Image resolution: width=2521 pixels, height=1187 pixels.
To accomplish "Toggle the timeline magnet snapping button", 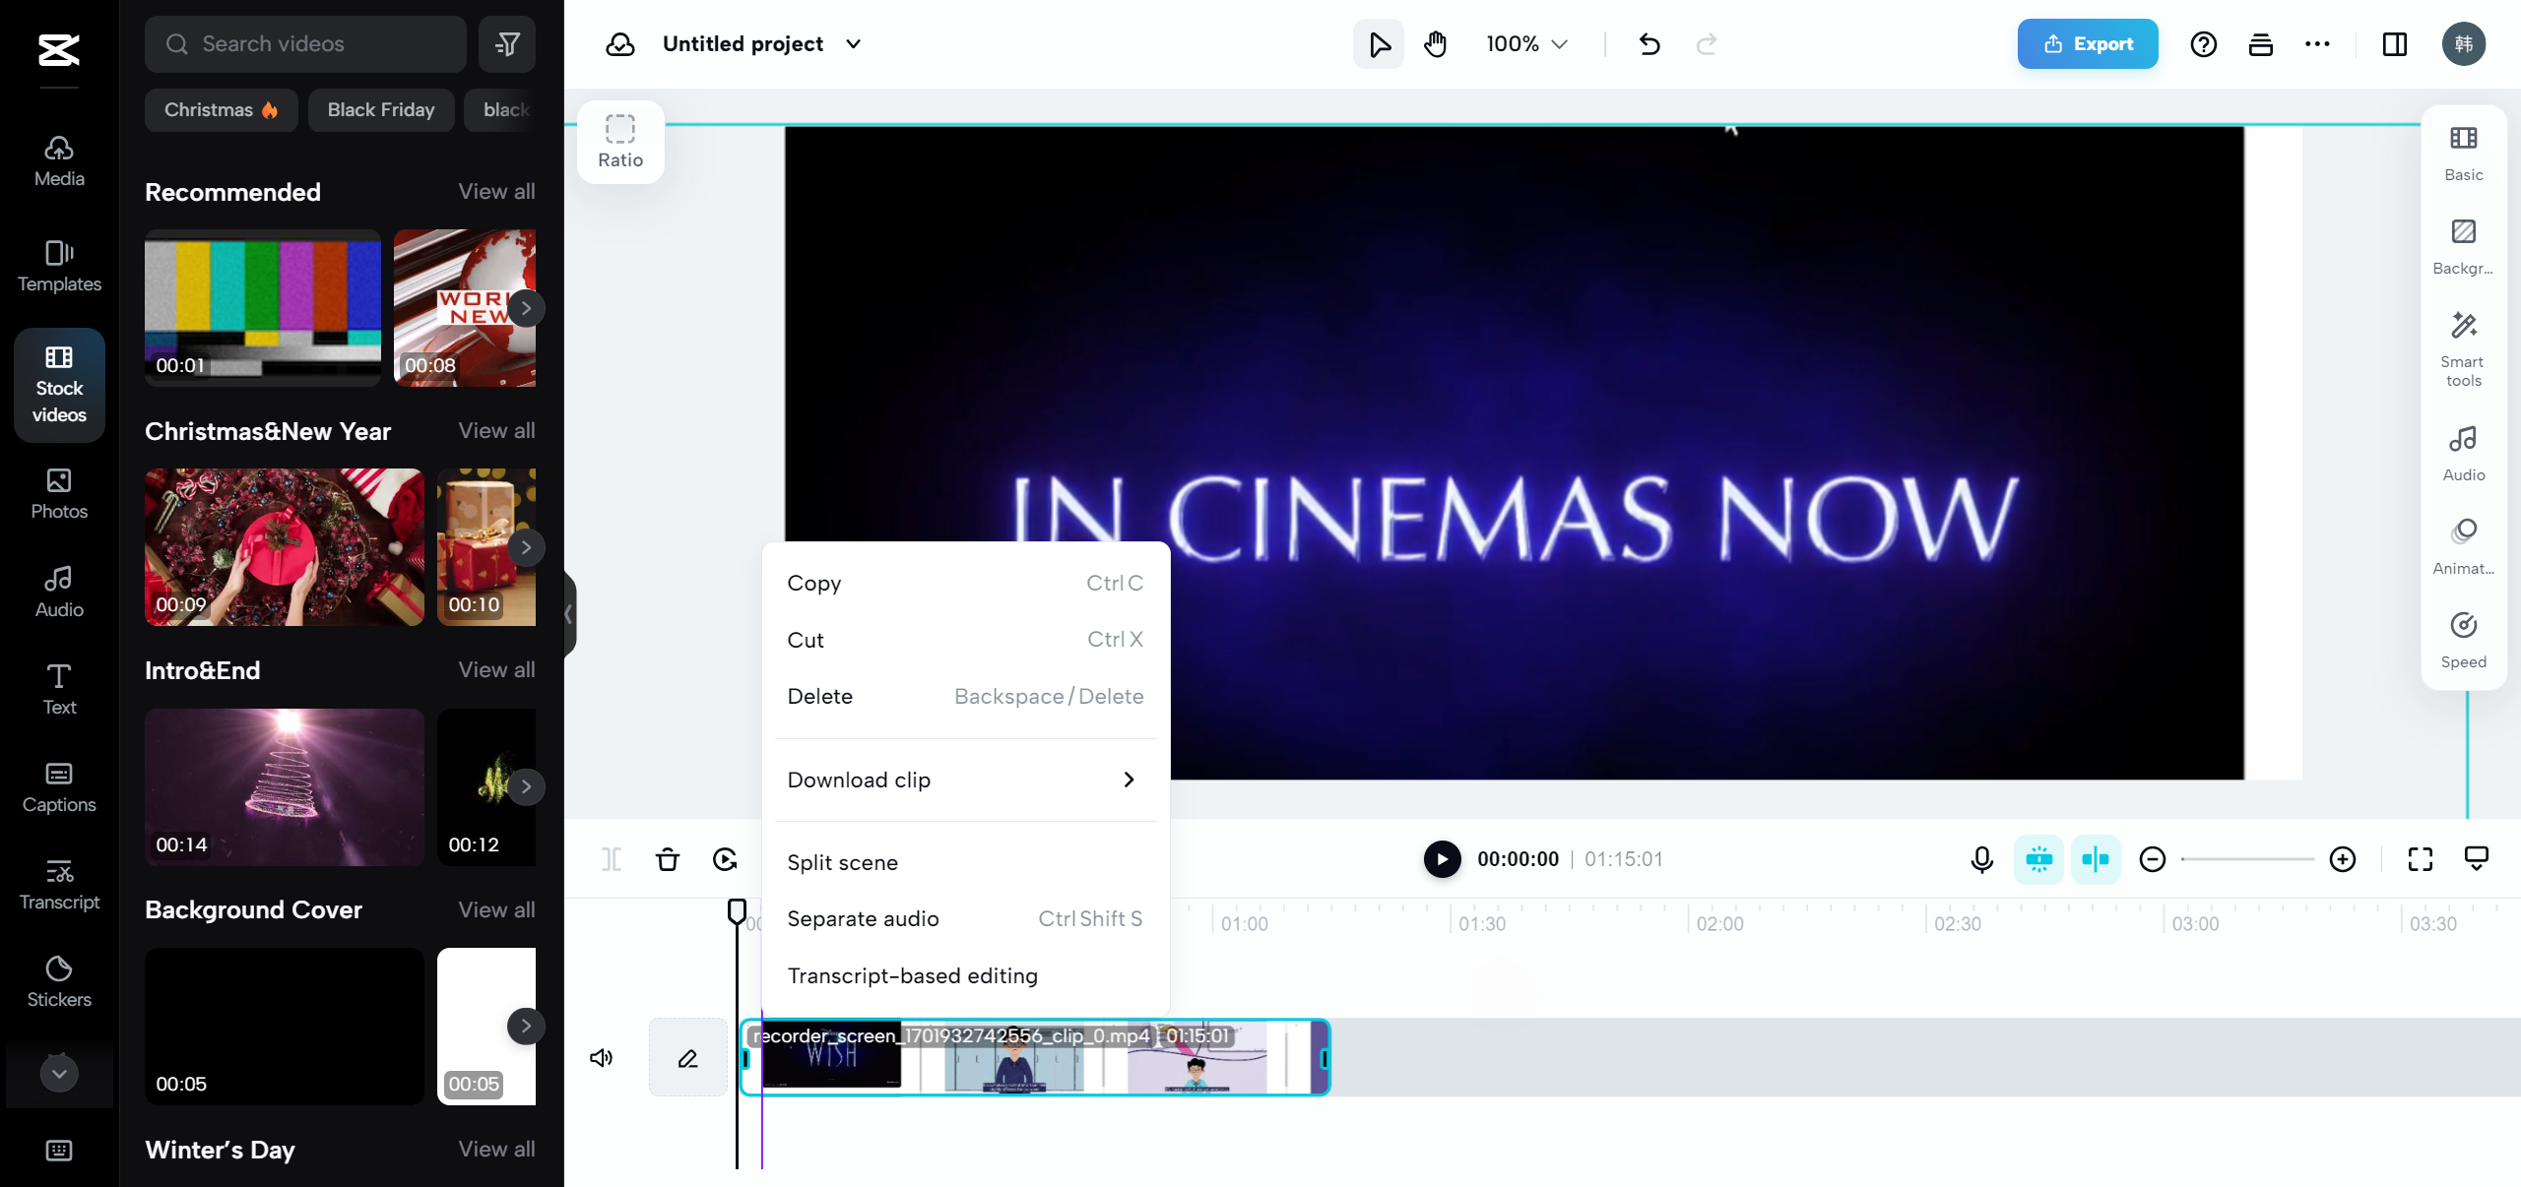I will click(2038, 859).
